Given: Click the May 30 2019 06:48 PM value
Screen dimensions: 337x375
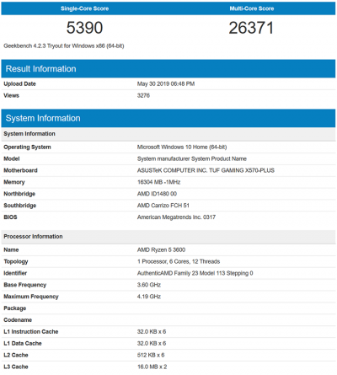Looking at the screenshot, I should point(166,83).
